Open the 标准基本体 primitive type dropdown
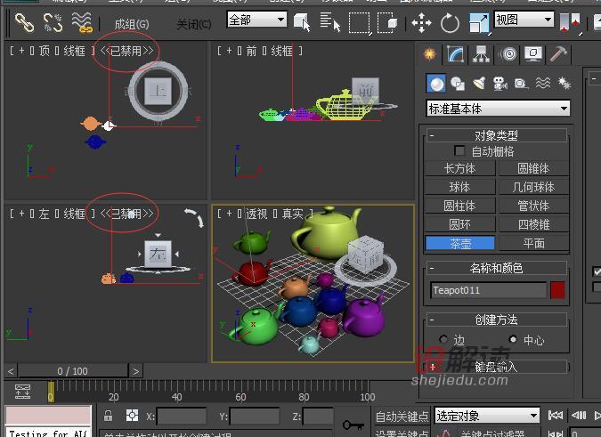 pyautogui.click(x=498, y=109)
